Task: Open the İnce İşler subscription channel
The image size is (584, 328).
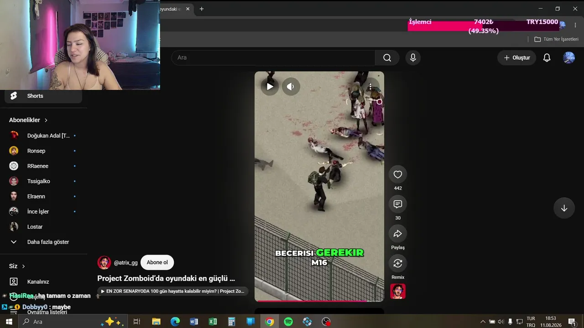Action: point(43,211)
